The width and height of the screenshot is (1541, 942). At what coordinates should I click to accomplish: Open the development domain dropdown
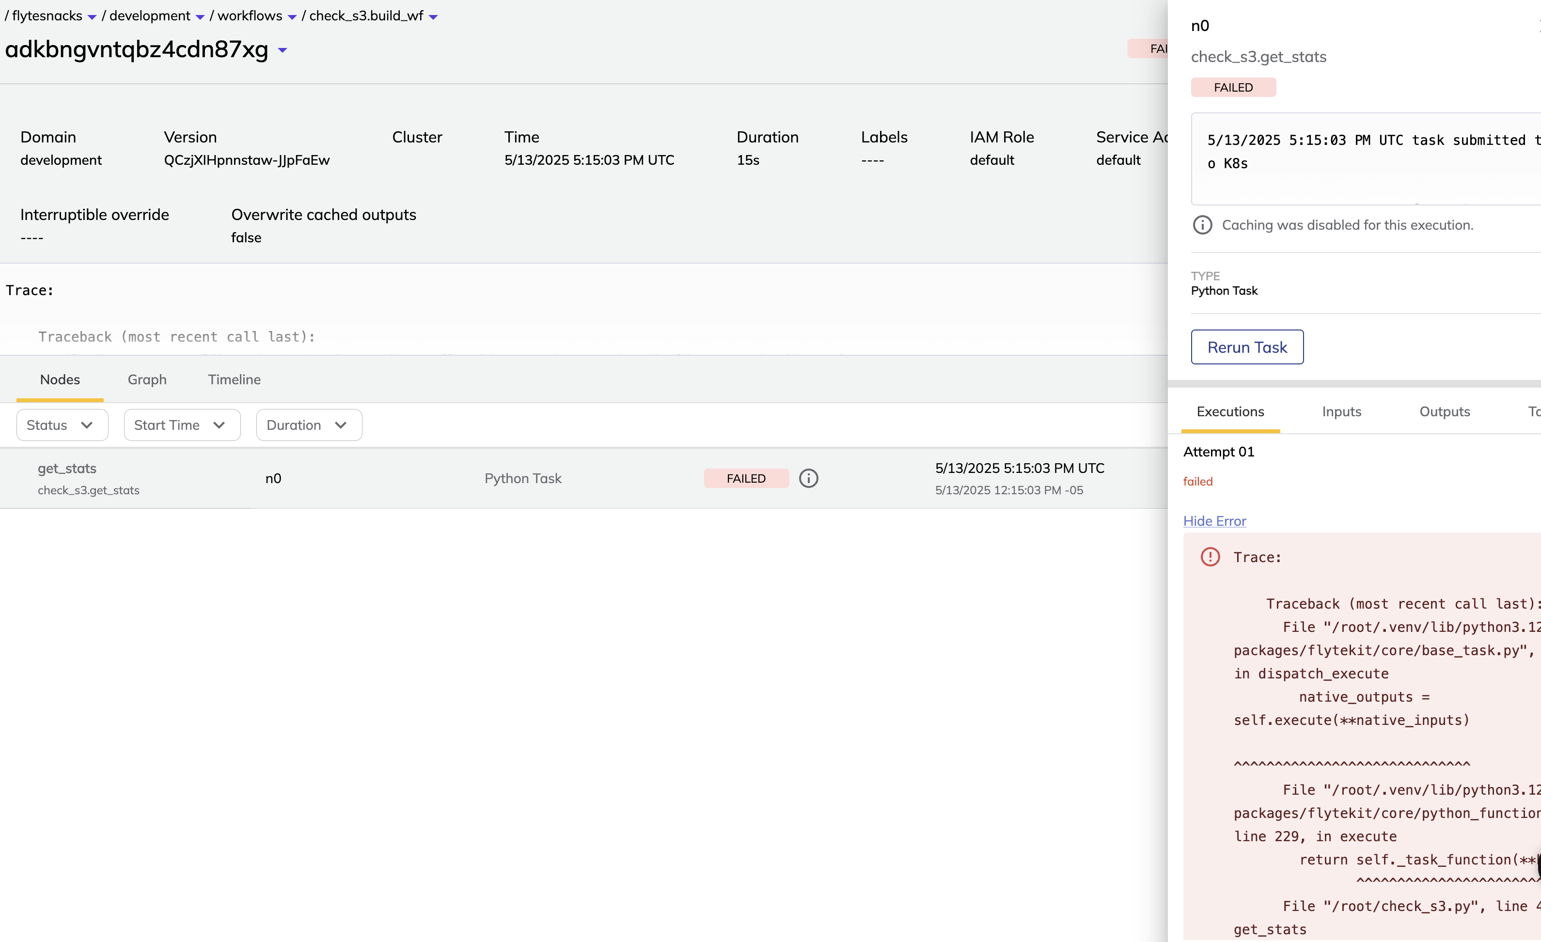click(200, 16)
